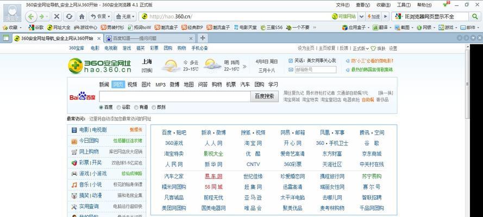
Task: Show more bookmarks with the » chevron
Action: pos(315,27)
